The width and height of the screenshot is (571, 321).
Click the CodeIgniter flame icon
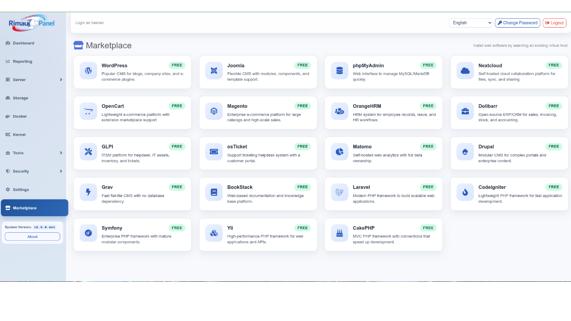465,193
